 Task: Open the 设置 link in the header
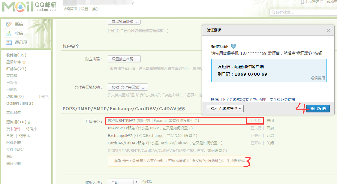[84, 9]
